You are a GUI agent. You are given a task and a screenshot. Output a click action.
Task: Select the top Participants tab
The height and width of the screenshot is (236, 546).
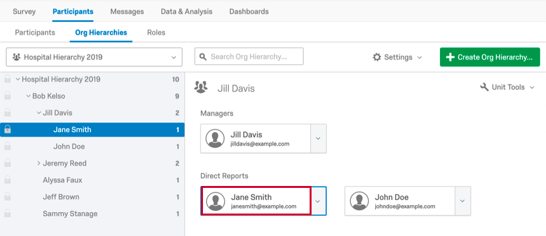[x=73, y=12]
